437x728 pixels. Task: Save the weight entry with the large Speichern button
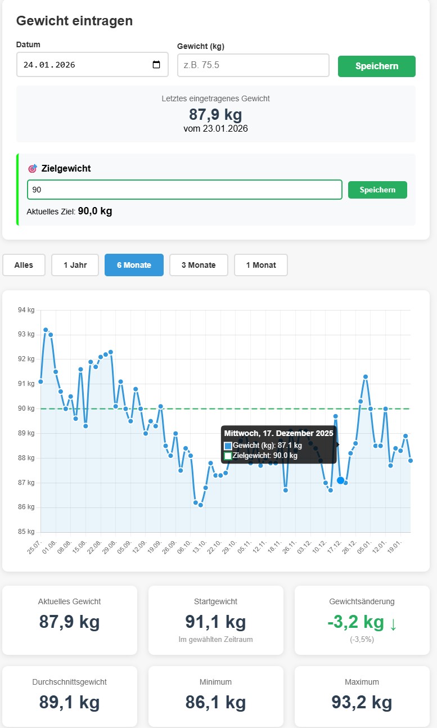point(376,66)
